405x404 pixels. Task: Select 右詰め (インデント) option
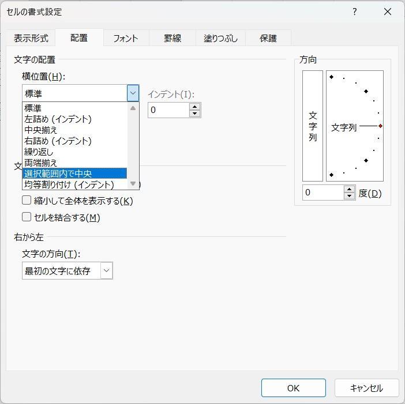click(74, 141)
